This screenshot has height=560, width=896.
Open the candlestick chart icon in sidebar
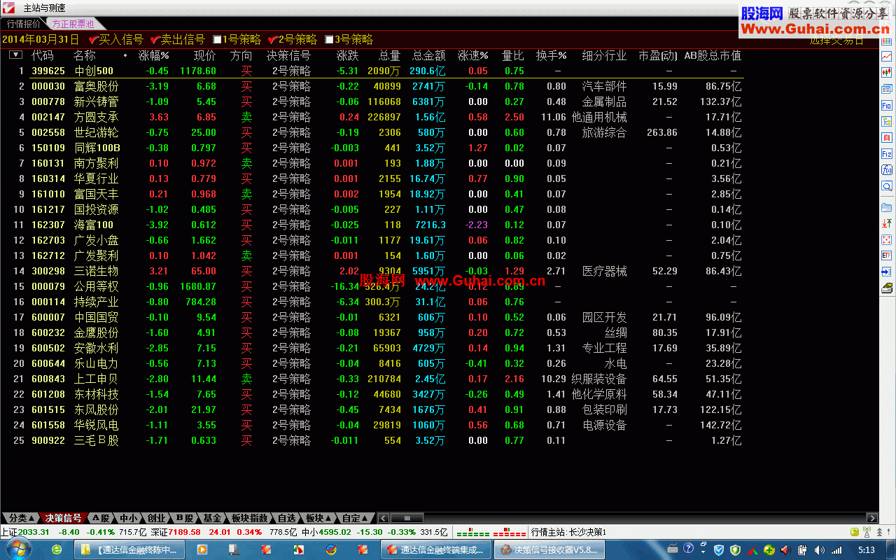click(x=887, y=72)
